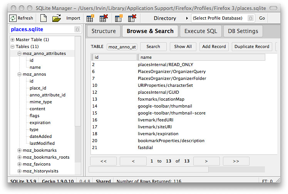The width and height of the screenshot is (288, 194).
Task: Go to first page with << button
Action: click(103, 161)
